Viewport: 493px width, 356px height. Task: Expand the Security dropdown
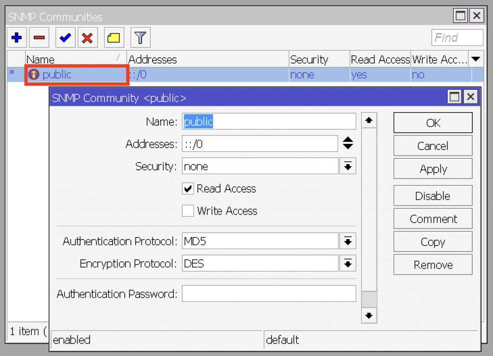[348, 166]
